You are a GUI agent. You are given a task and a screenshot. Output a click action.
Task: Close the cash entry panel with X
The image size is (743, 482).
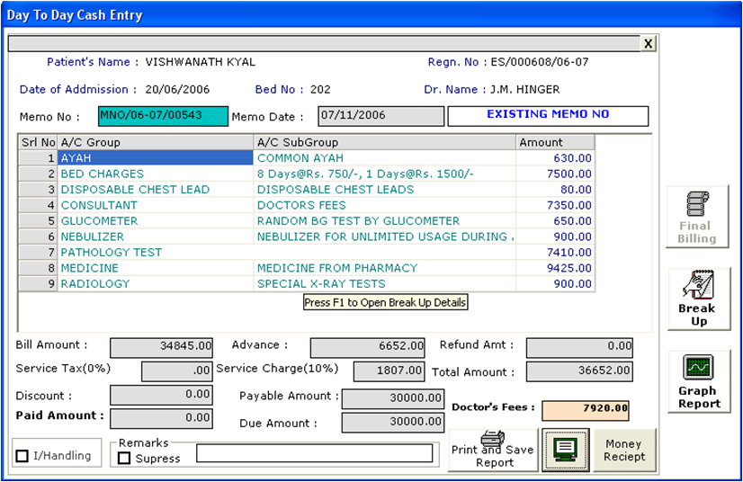(x=648, y=43)
